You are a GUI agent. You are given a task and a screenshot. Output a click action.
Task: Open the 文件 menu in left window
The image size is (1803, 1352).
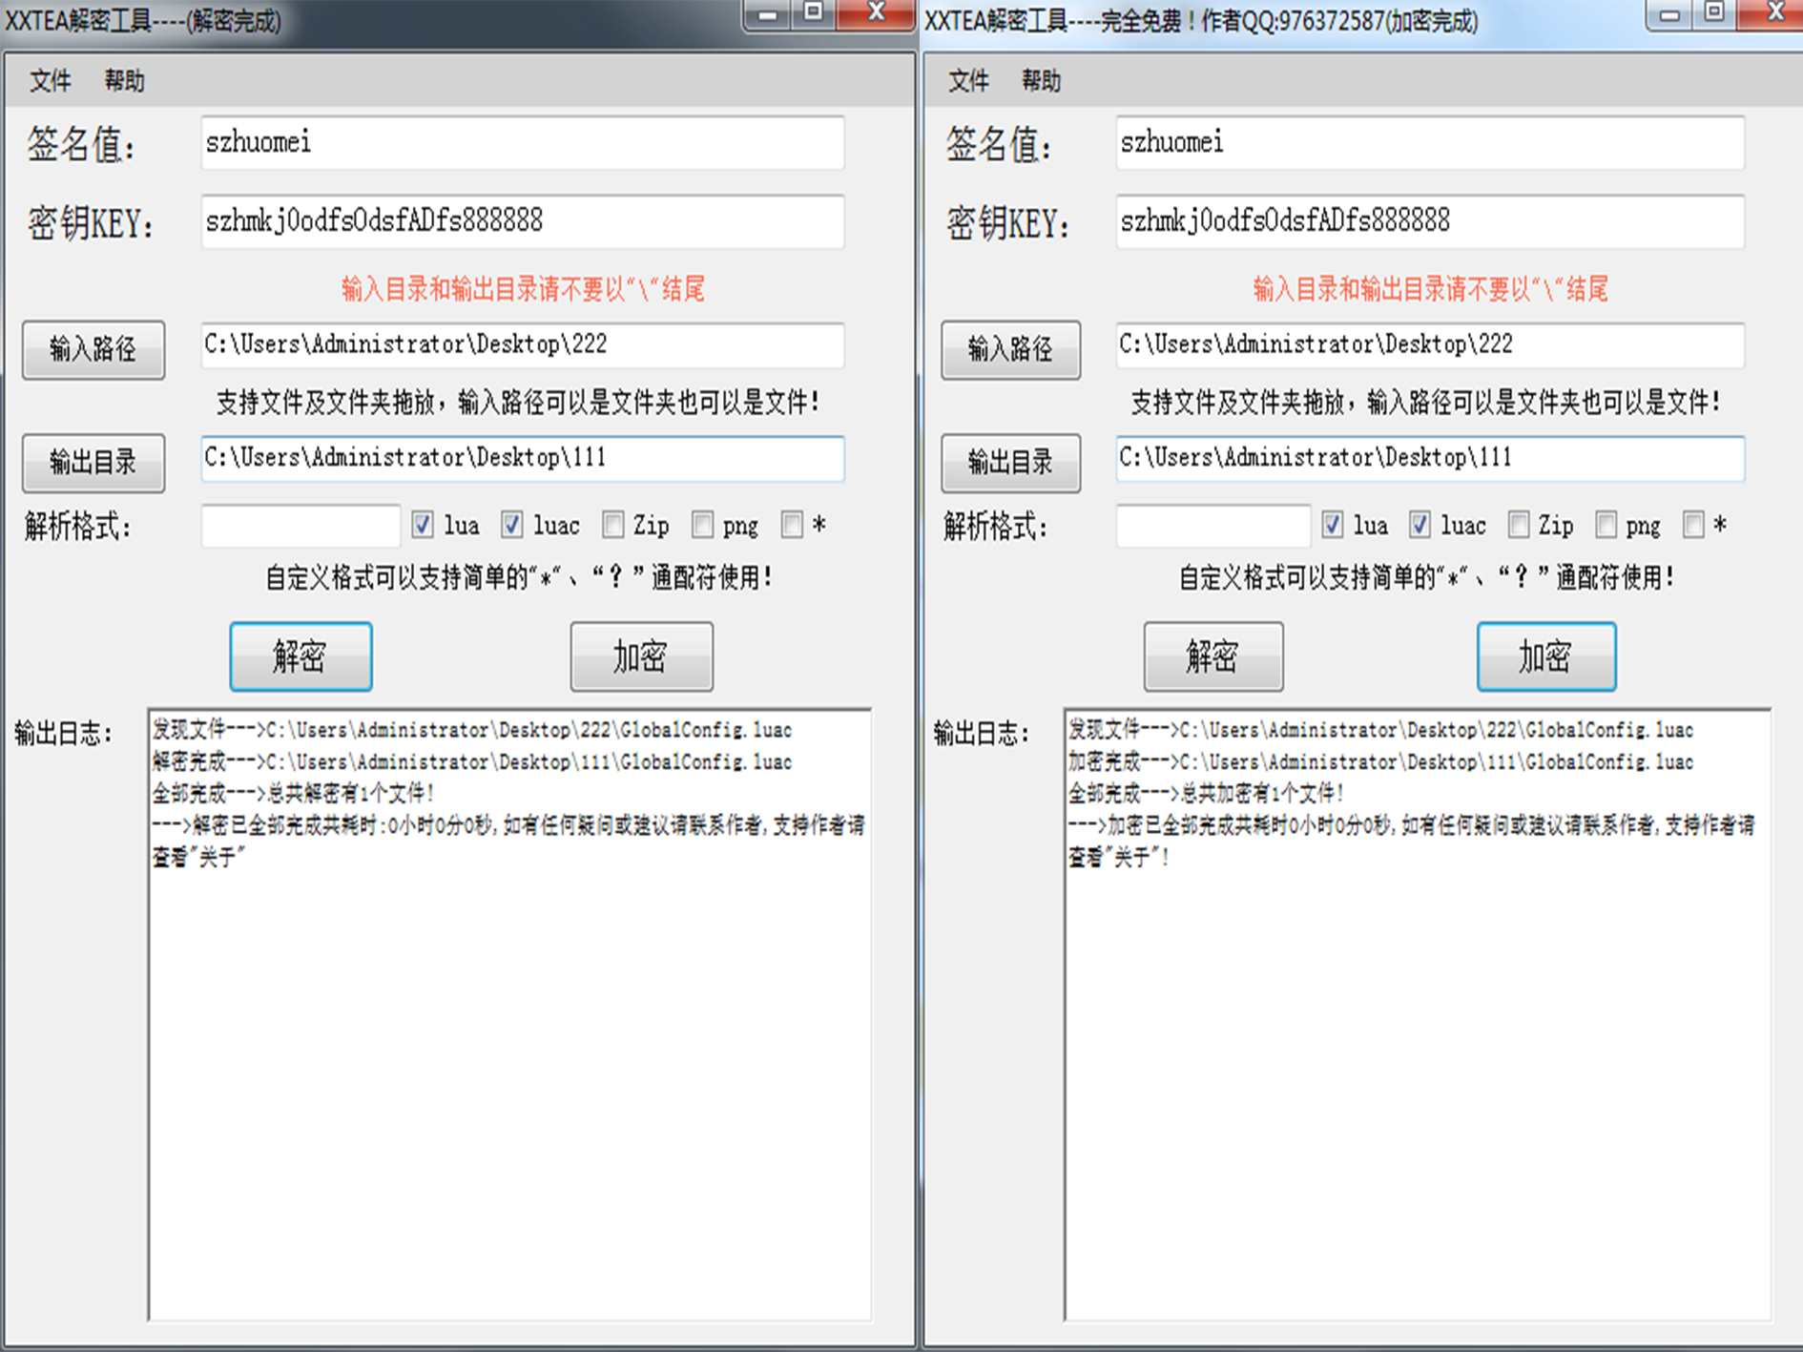click(x=51, y=81)
